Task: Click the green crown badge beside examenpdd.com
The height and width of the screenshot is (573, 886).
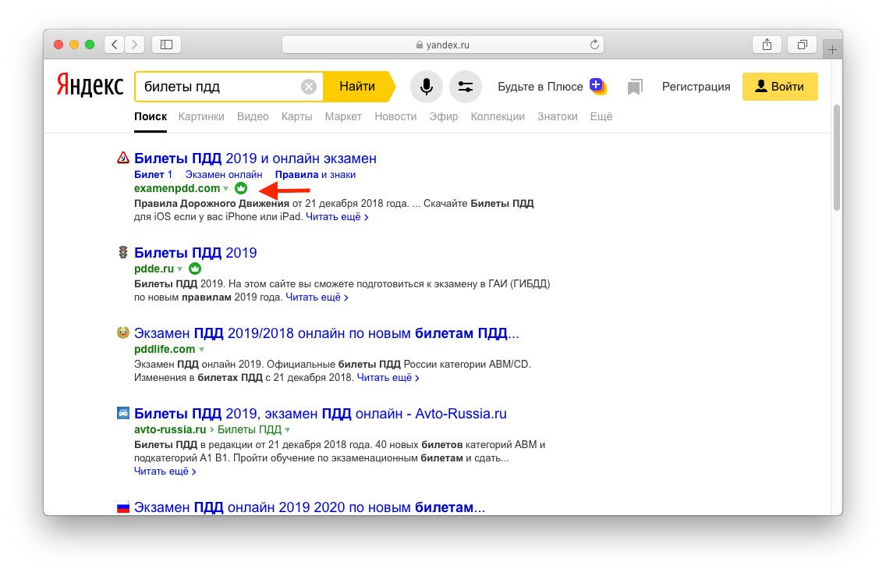Action: point(241,188)
